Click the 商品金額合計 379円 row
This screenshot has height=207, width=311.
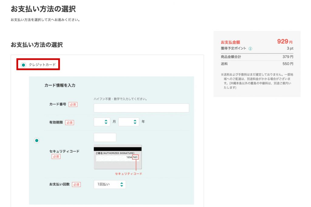click(x=257, y=57)
